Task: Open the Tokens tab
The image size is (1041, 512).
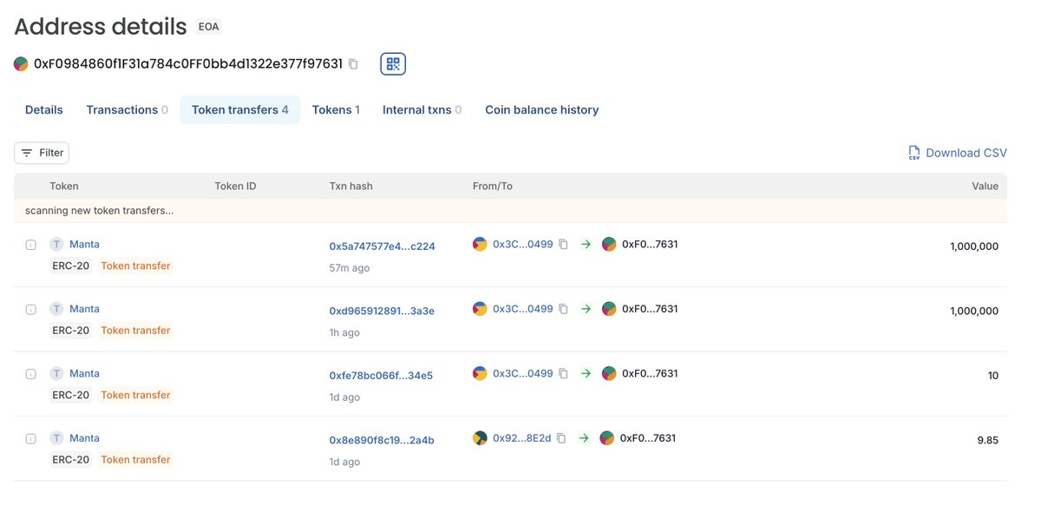Action: click(336, 110)
